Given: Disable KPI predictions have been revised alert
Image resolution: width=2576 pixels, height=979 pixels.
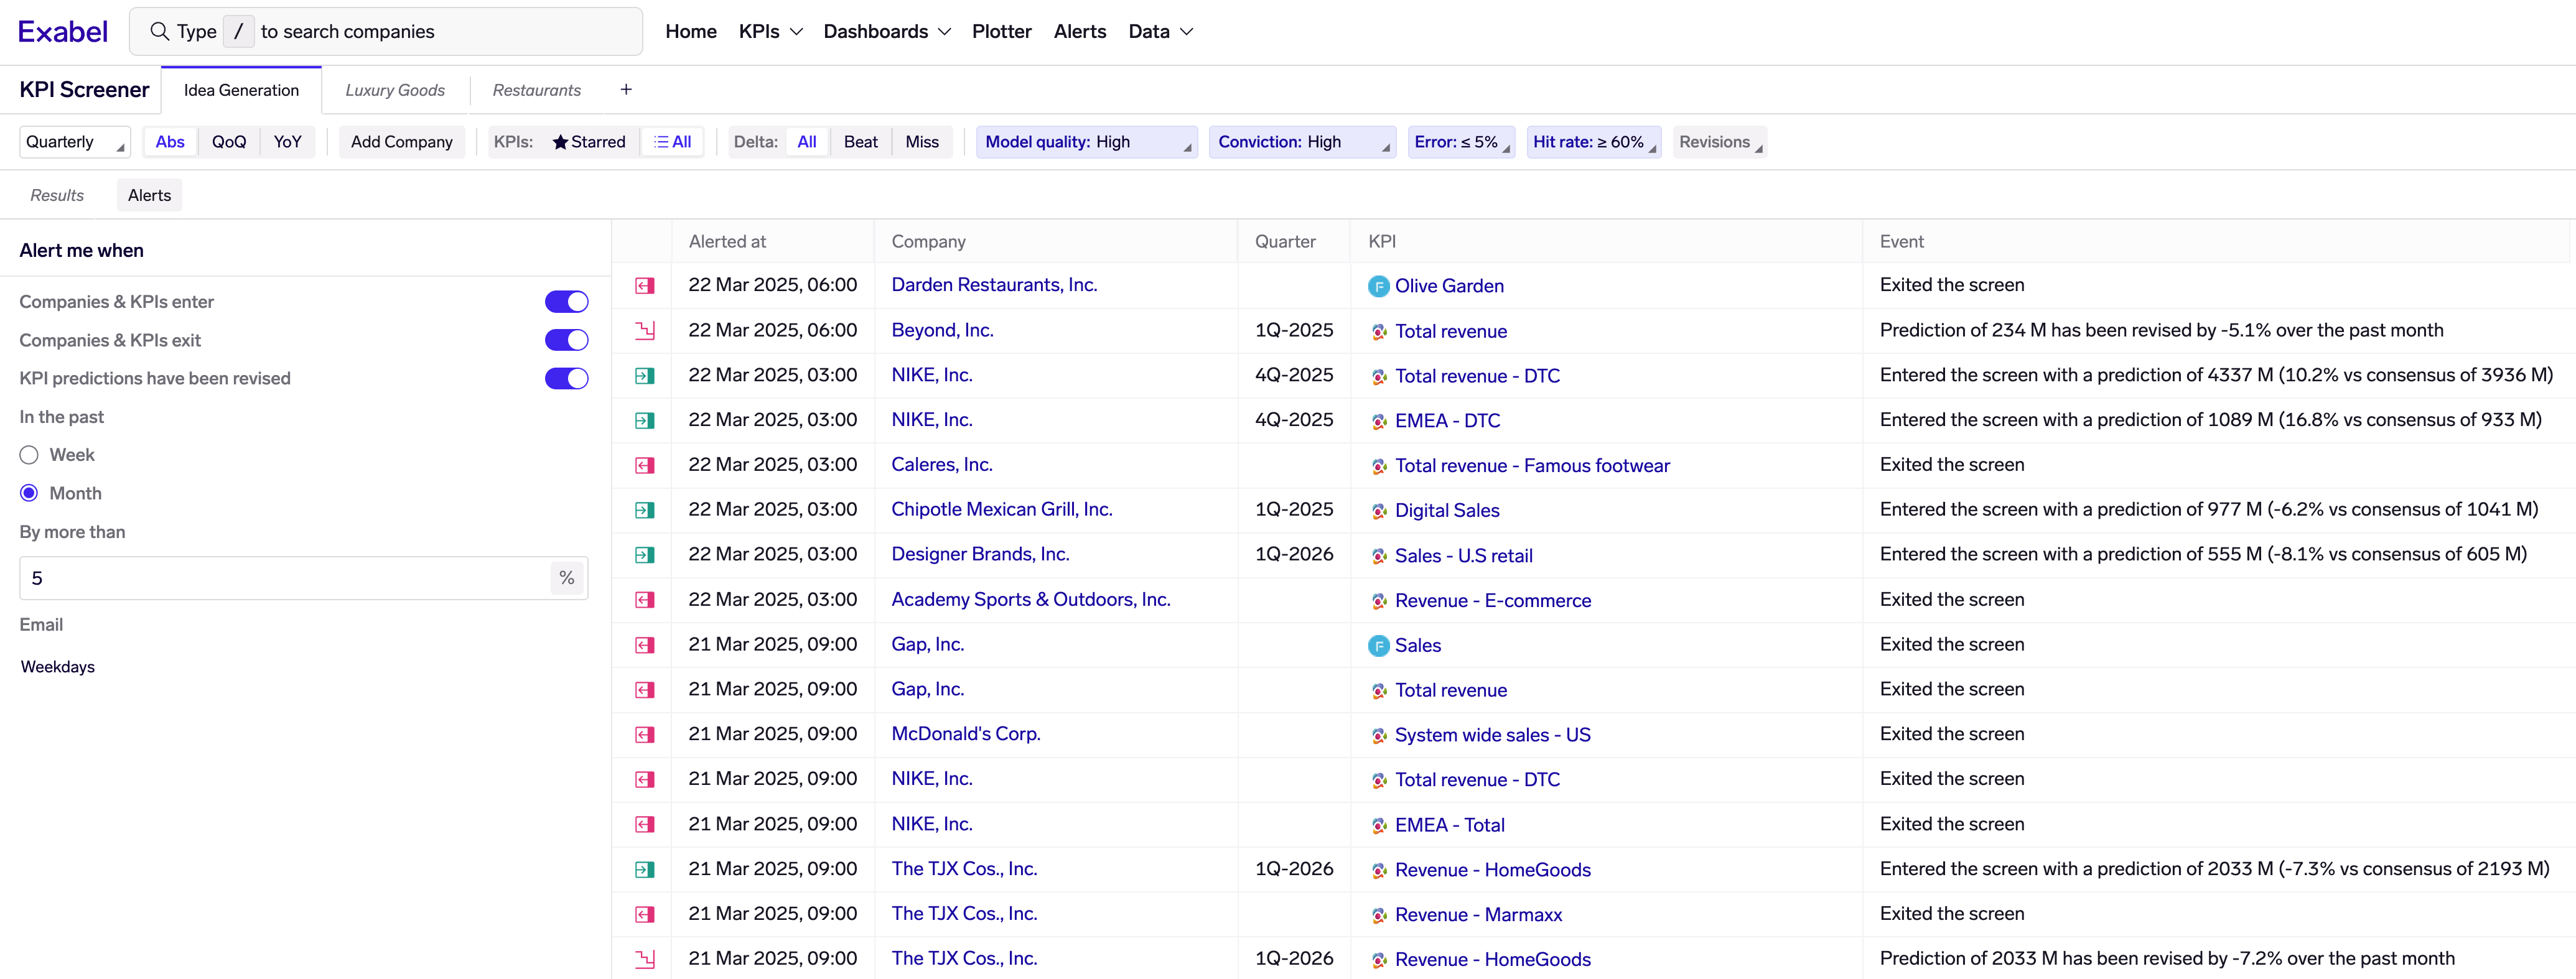Looking at the screenshot, I should pyautogui.click(x=566, y=379).
